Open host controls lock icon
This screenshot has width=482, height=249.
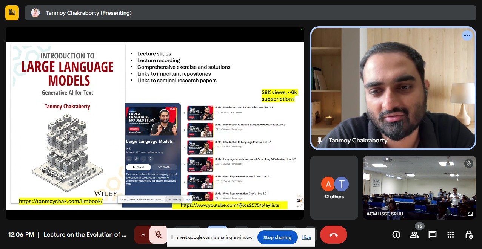point(468,235)
